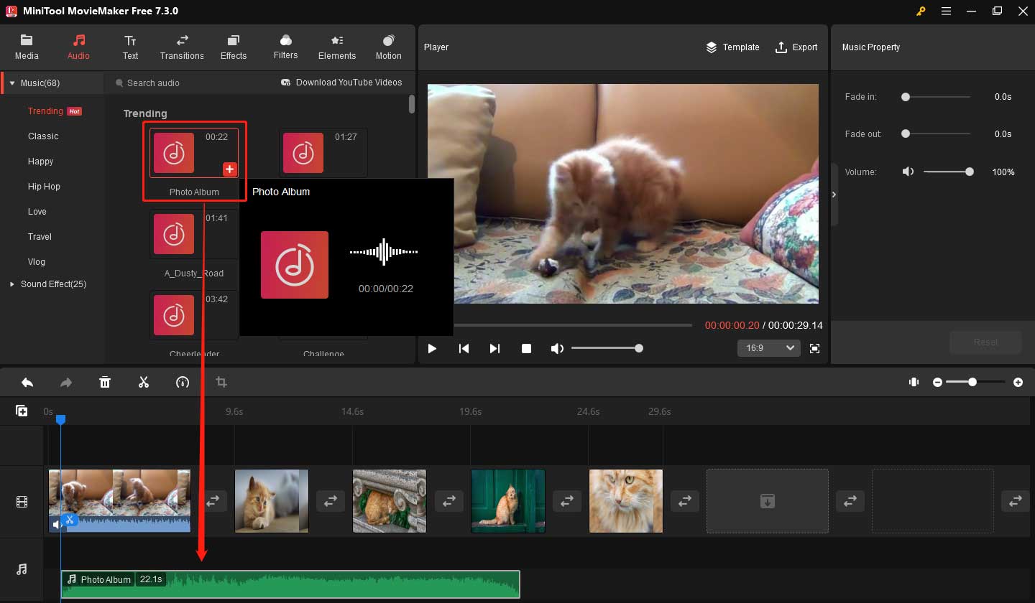Screen dimensions: 1035x603
Task: Select the Travel music category
Action: (x=40, y=237)
